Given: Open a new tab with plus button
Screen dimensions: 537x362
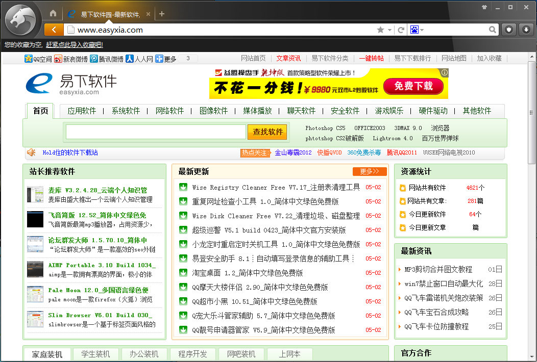Looking at the screenshot, I should [x=162, y=14].
